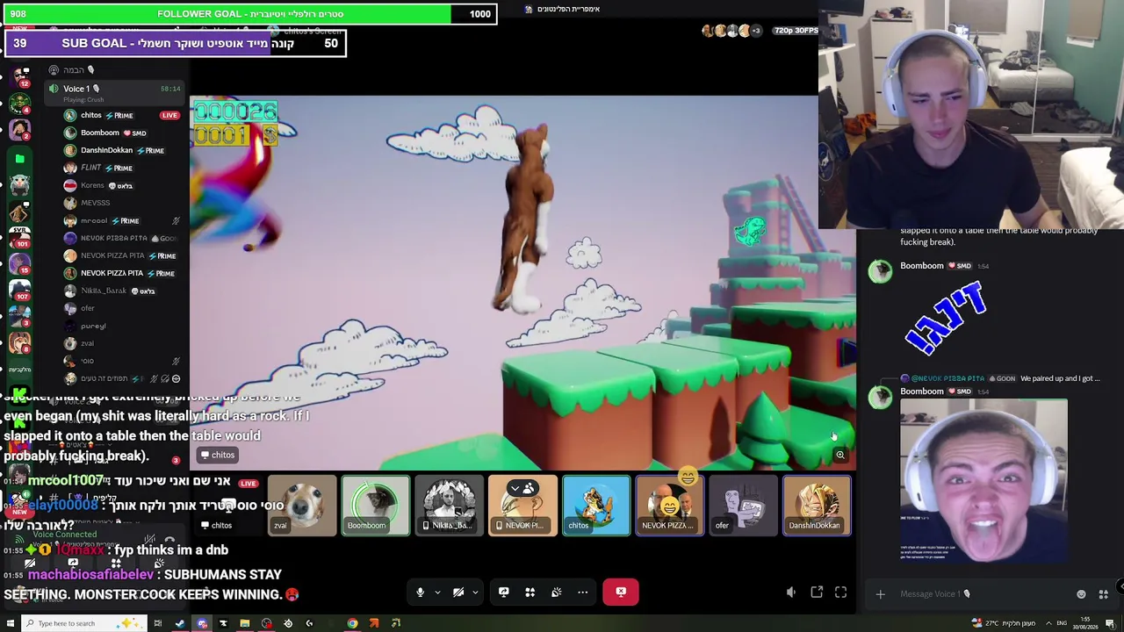Toggle the microphone mute button
Image resolution: width=1124 pixels, height=632 pixels.
pos(420,592)
